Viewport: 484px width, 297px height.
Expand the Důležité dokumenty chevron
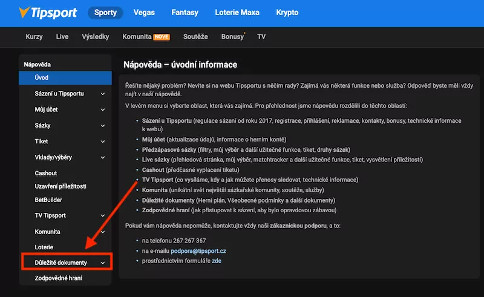[x=103, y=263]
